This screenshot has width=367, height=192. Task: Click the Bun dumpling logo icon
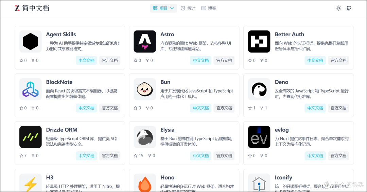tap(145, 89)
